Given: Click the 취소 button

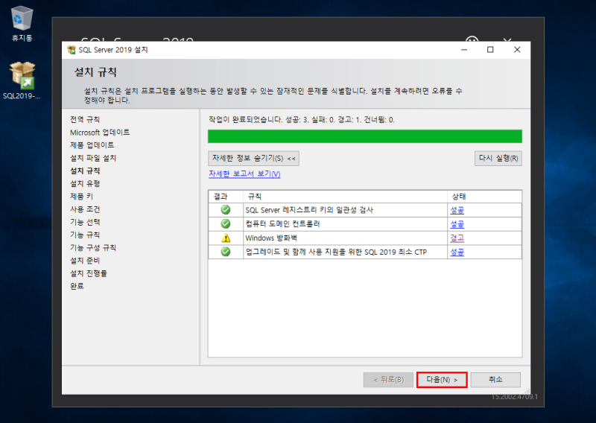Looking at the screenshot, I should [x=495, y=380].
